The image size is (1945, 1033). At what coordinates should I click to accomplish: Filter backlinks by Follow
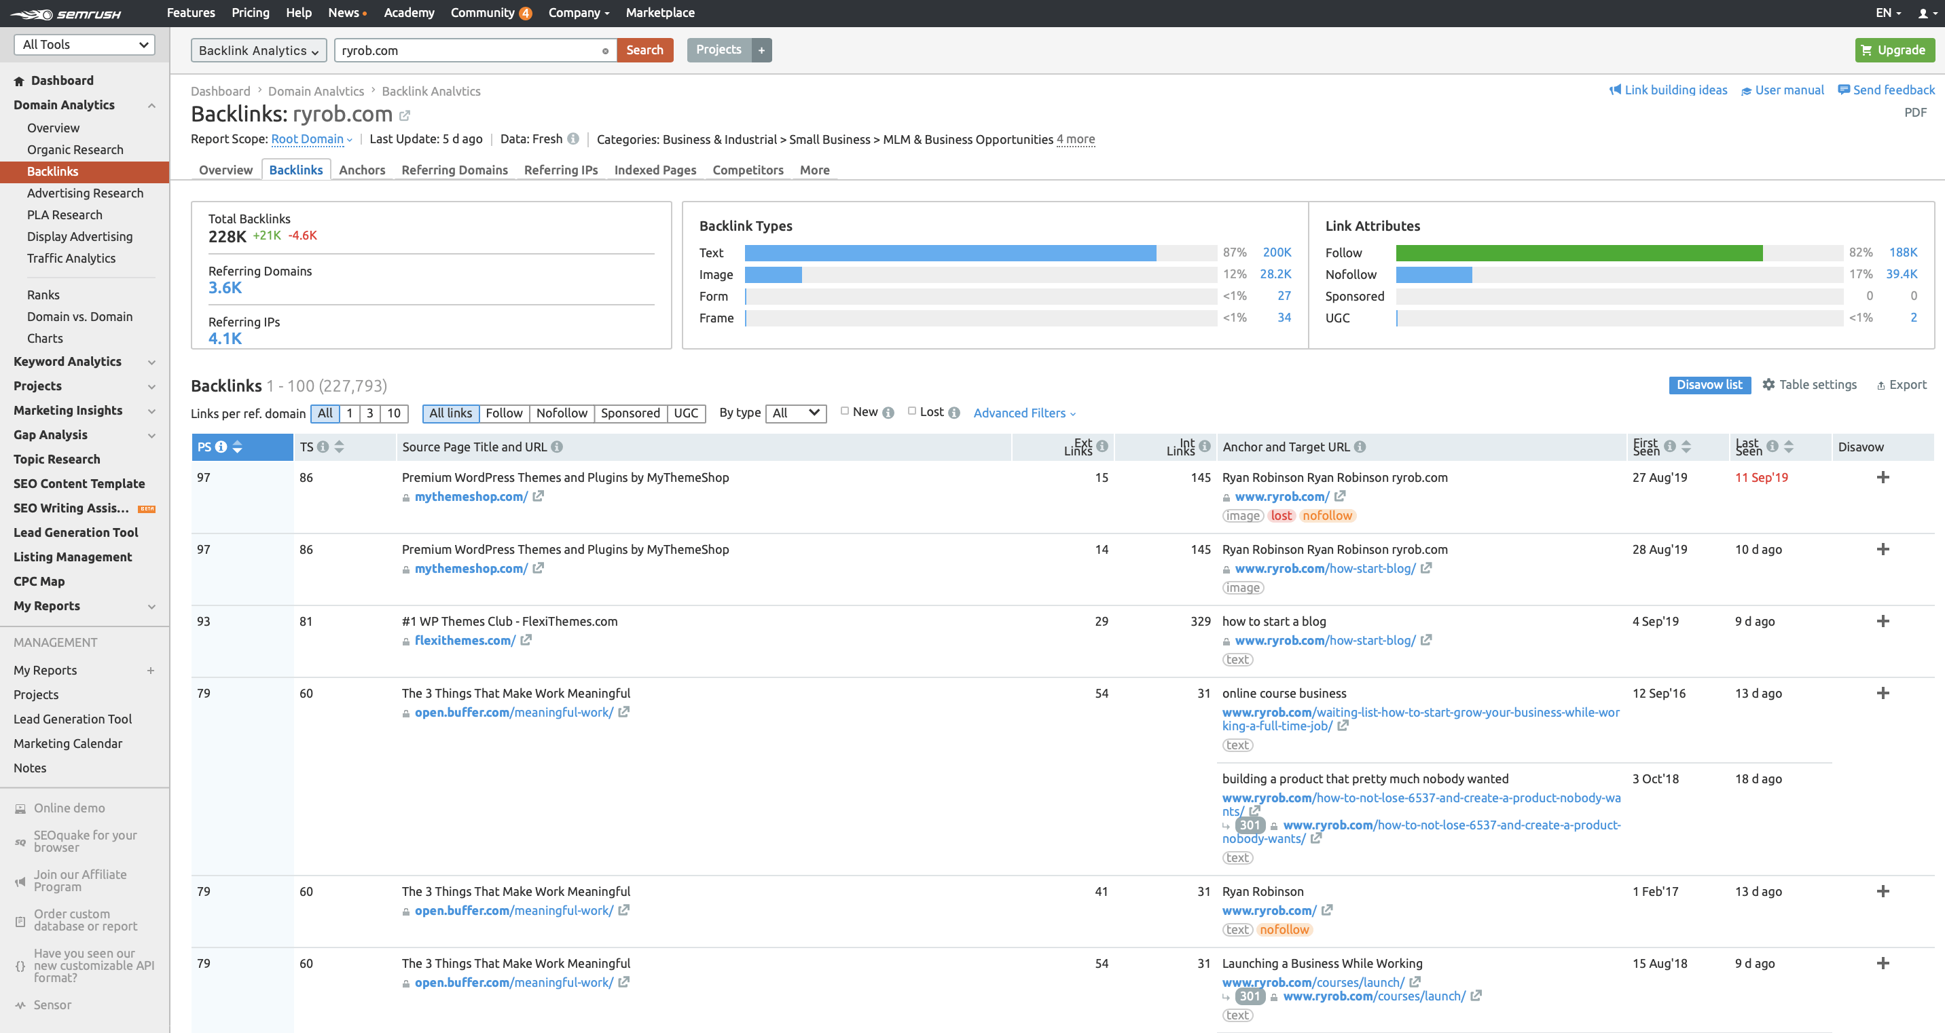[x=504, y=413]
